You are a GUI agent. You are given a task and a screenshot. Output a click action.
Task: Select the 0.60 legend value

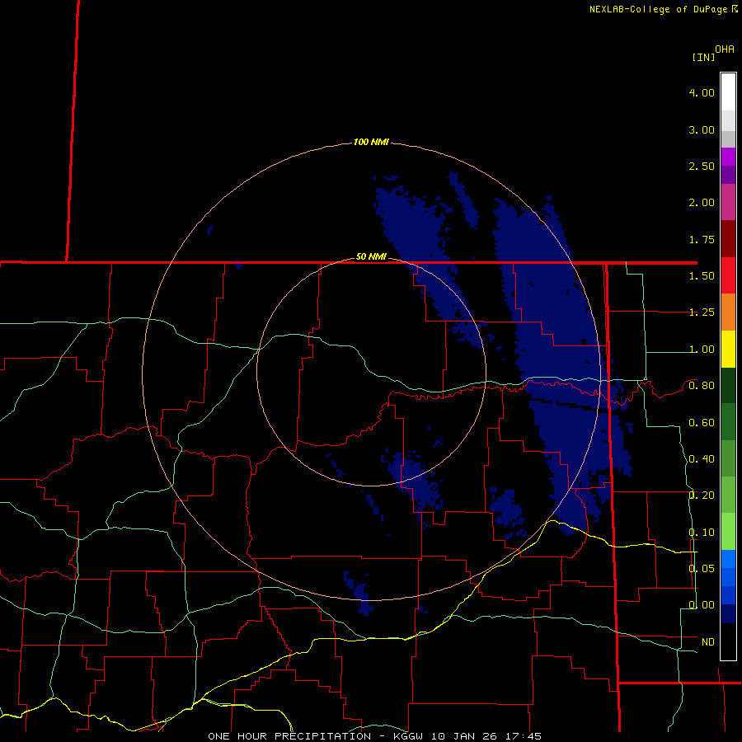(x=702, y=423)
